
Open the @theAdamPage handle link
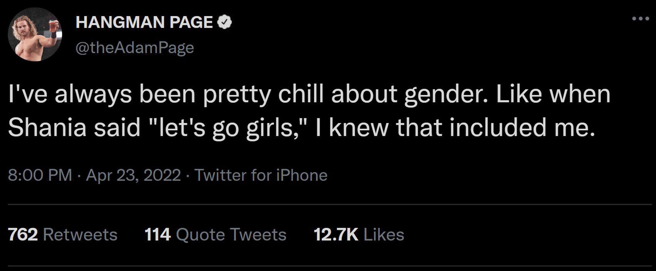[x=135, y=48]
